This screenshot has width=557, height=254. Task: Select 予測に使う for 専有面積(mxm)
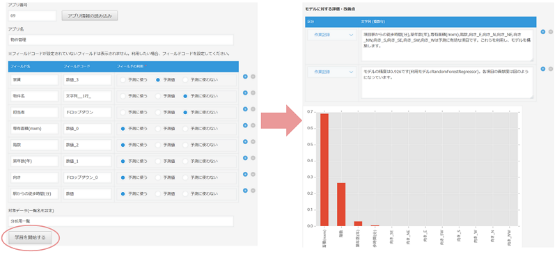(x=123, y=129)
